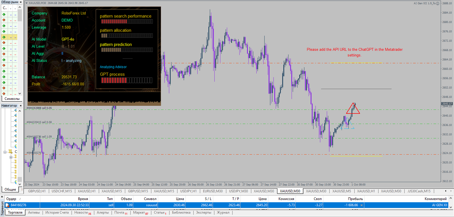Open the Общие tab in Navigator

10,189
